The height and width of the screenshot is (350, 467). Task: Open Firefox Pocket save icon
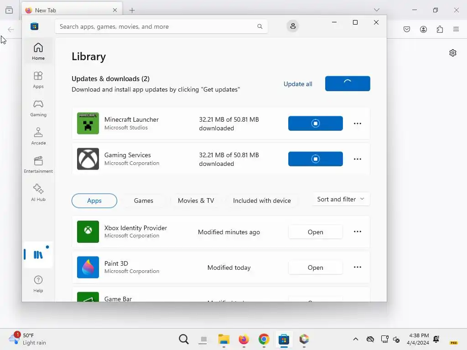coord(407,29)
